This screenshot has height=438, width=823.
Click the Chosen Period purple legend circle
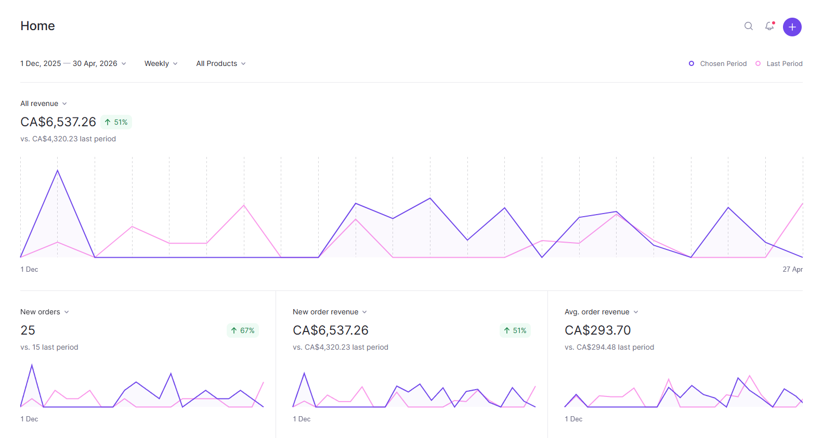691,63
